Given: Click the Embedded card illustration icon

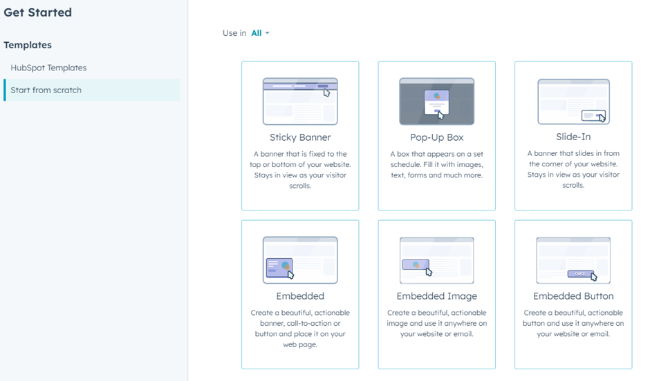Looking at the screenshot, I should coord(300,260).
